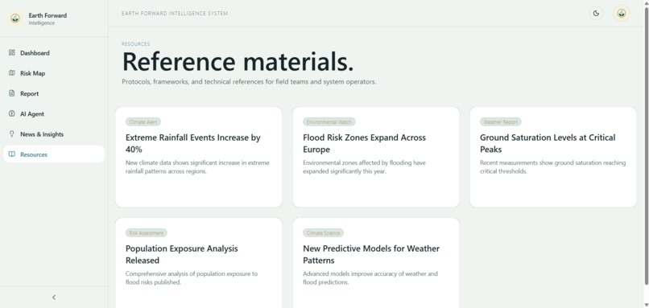Open 'Flood Risk Zones Expand Across Europe' card
The width and height of the screenshot is (649, 308).
point(376,157)
